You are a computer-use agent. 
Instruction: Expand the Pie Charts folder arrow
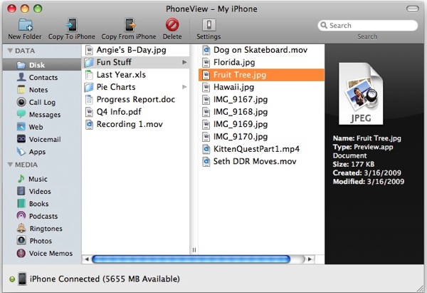click(x=184, y=87)
